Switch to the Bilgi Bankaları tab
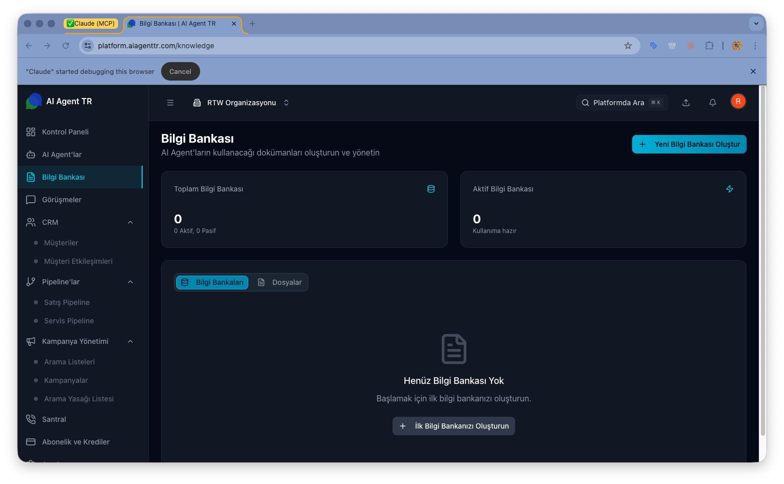The height and width of the screenshot is (484, 784). coord(212,282)
